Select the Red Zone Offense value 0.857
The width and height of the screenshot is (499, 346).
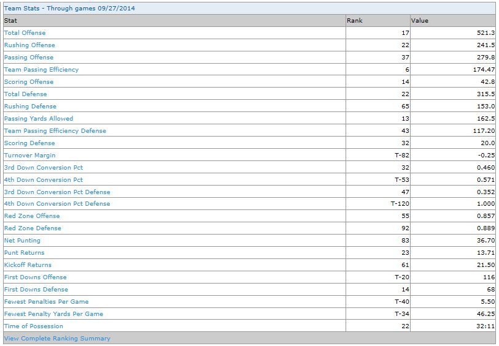(485, 216)
